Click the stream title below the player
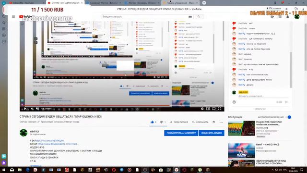The height and width of the screenshot is (173, 307). click(61, 116)
